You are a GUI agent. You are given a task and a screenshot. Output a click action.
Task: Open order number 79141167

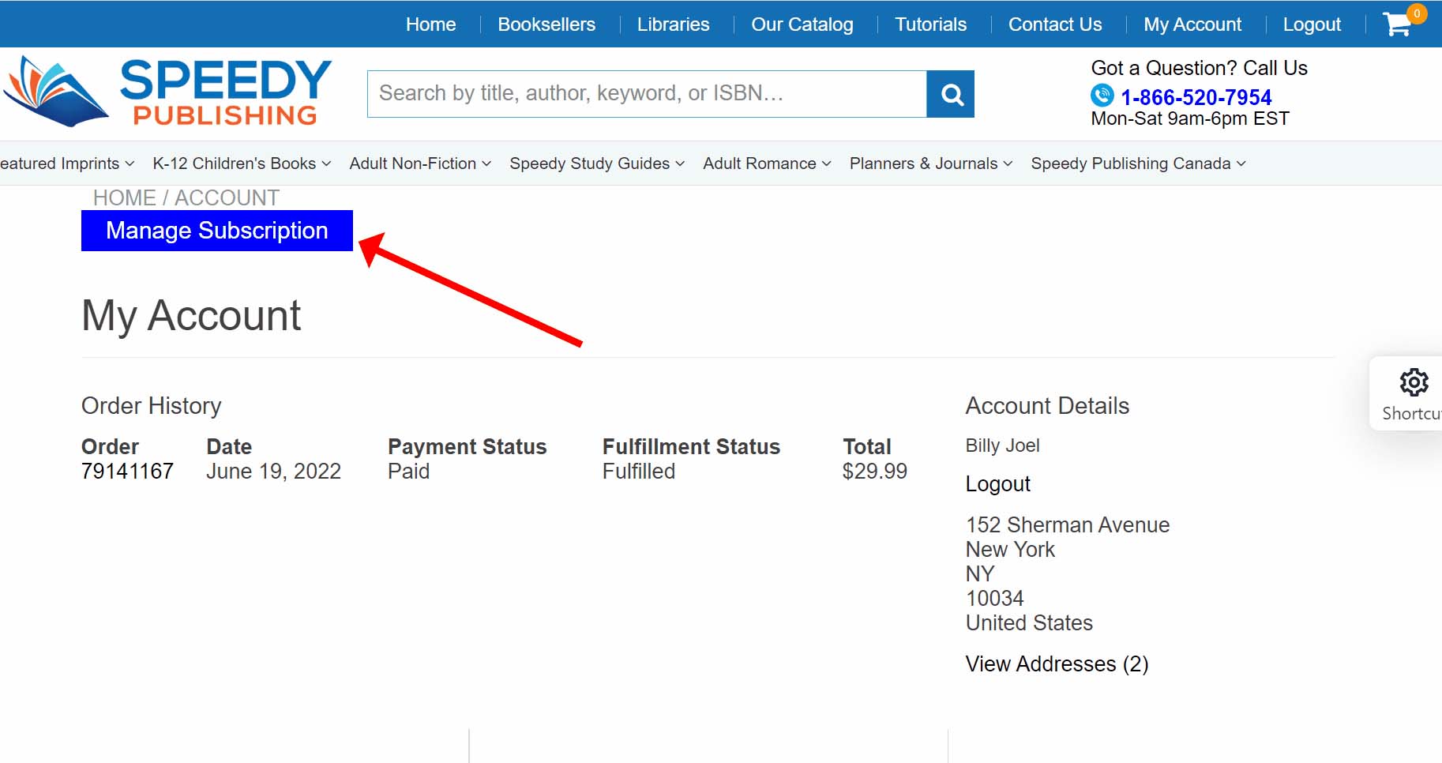tap(127, 472)
